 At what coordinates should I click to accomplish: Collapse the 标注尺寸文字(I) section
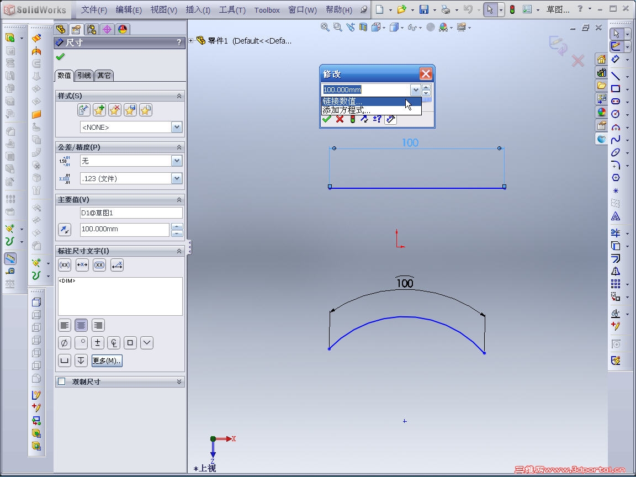(179, 251)
